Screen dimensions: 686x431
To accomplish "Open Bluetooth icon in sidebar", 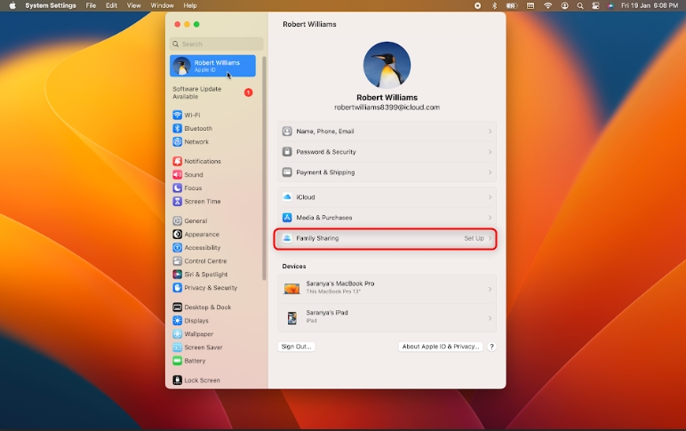I will tap(177, 128).
